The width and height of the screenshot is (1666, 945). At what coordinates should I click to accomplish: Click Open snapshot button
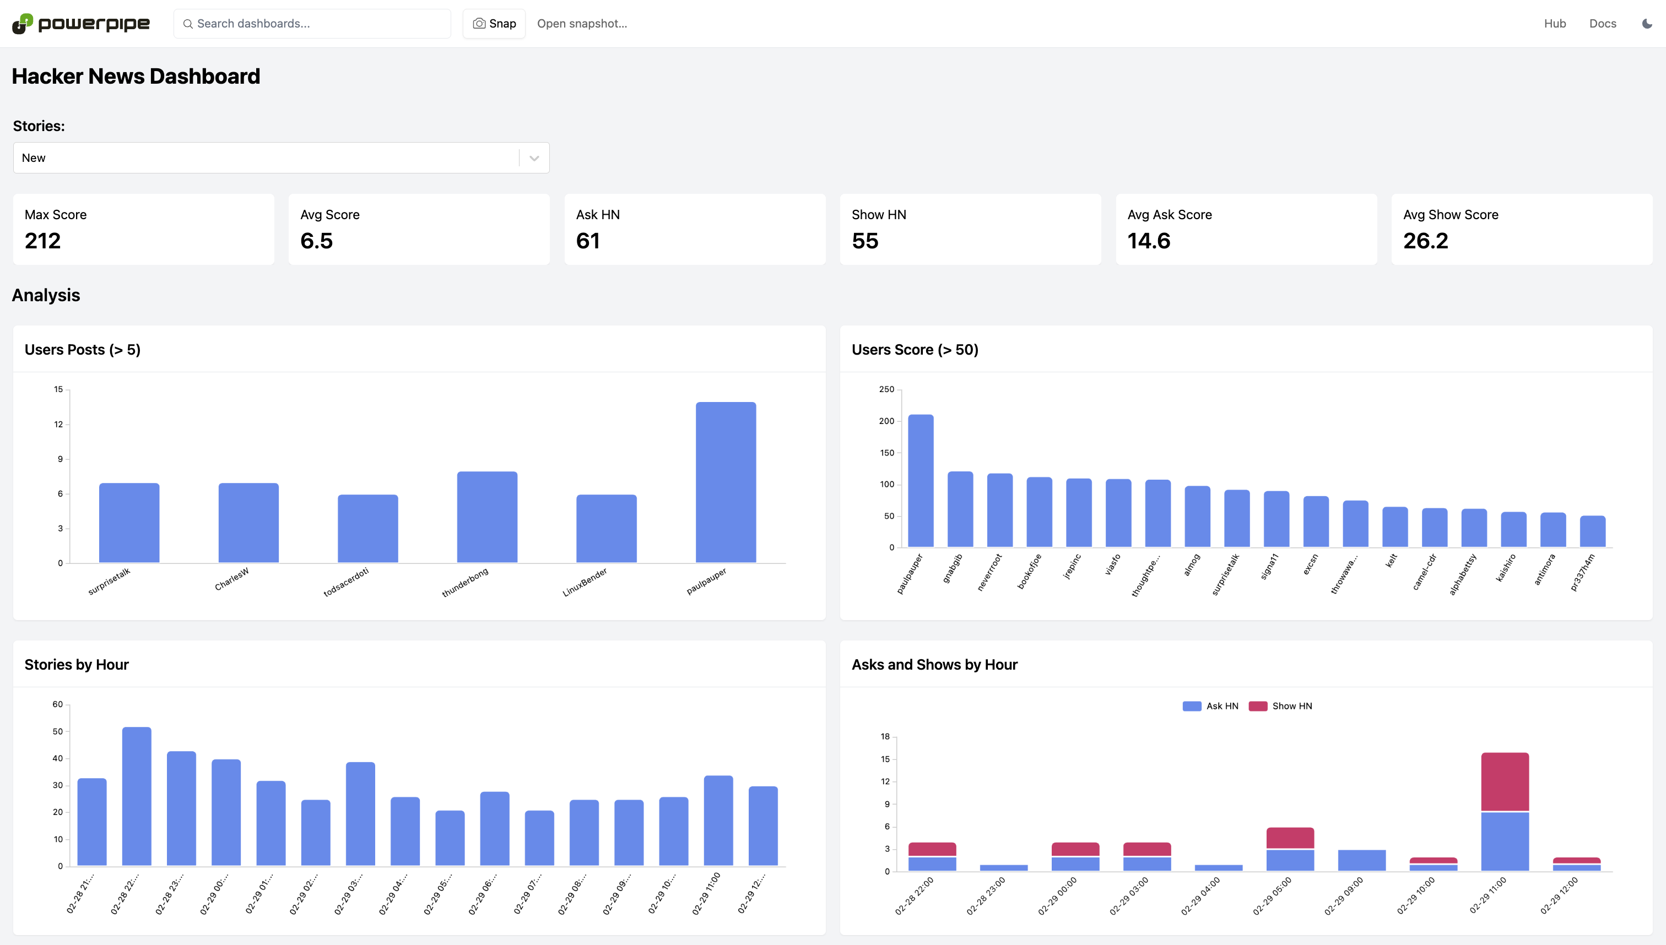coord(582,23)
